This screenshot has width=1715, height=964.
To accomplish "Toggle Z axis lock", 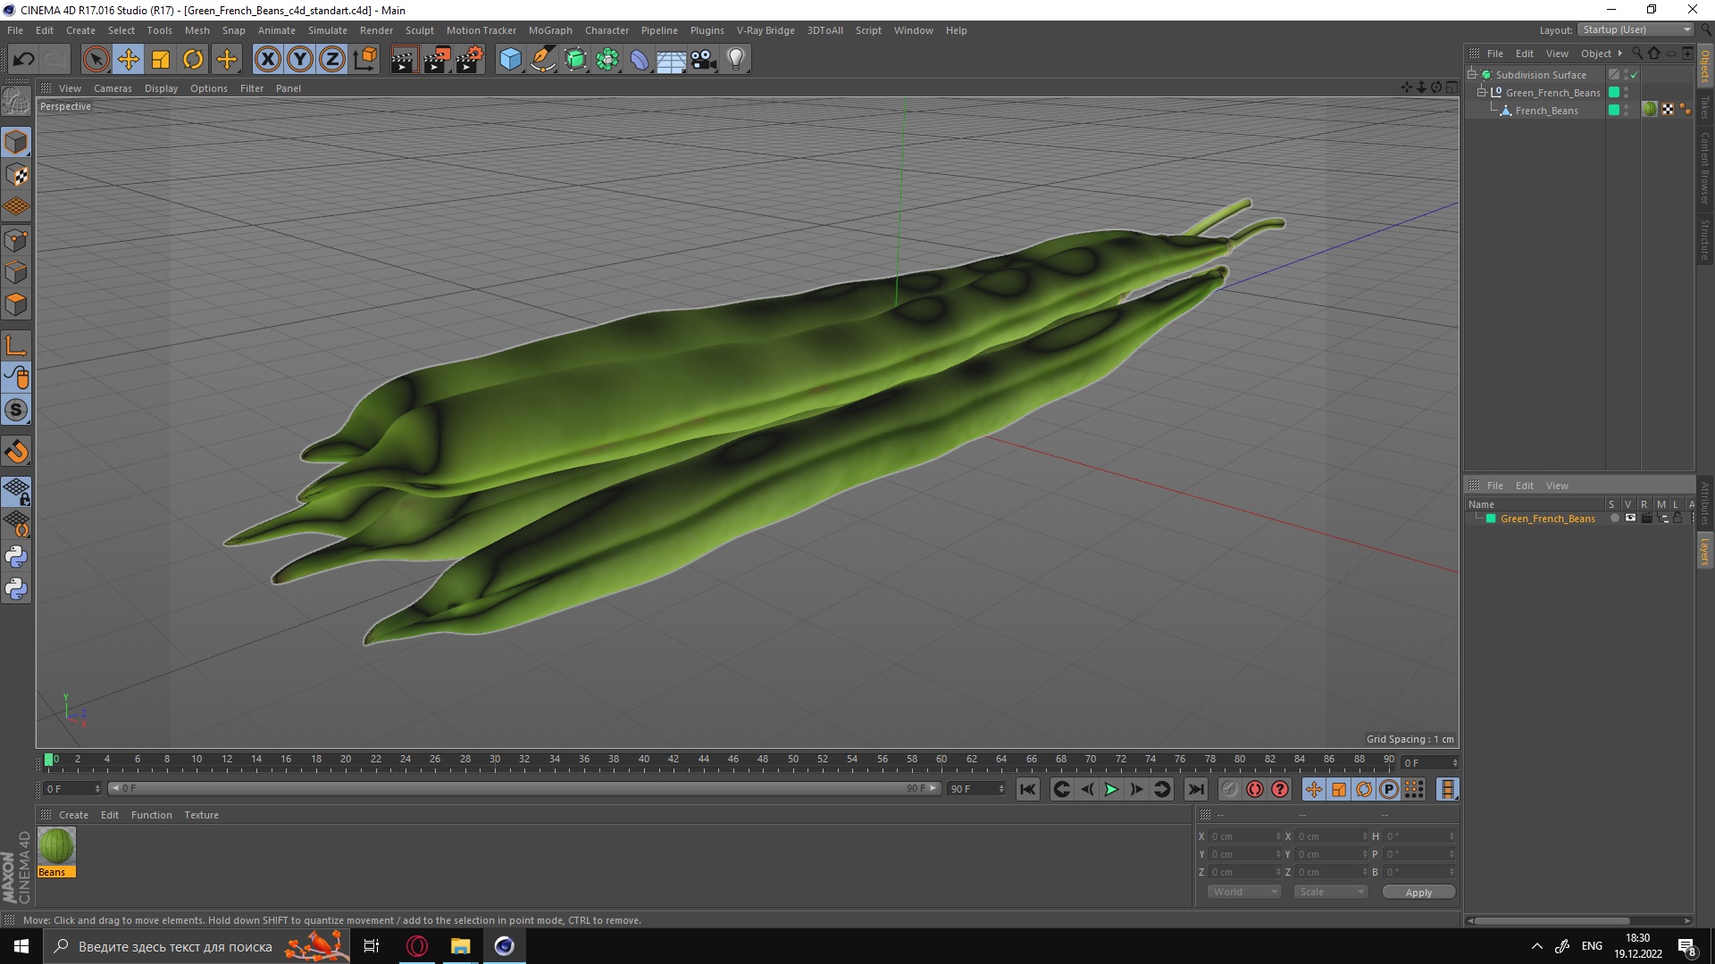I will coord(332,60).
